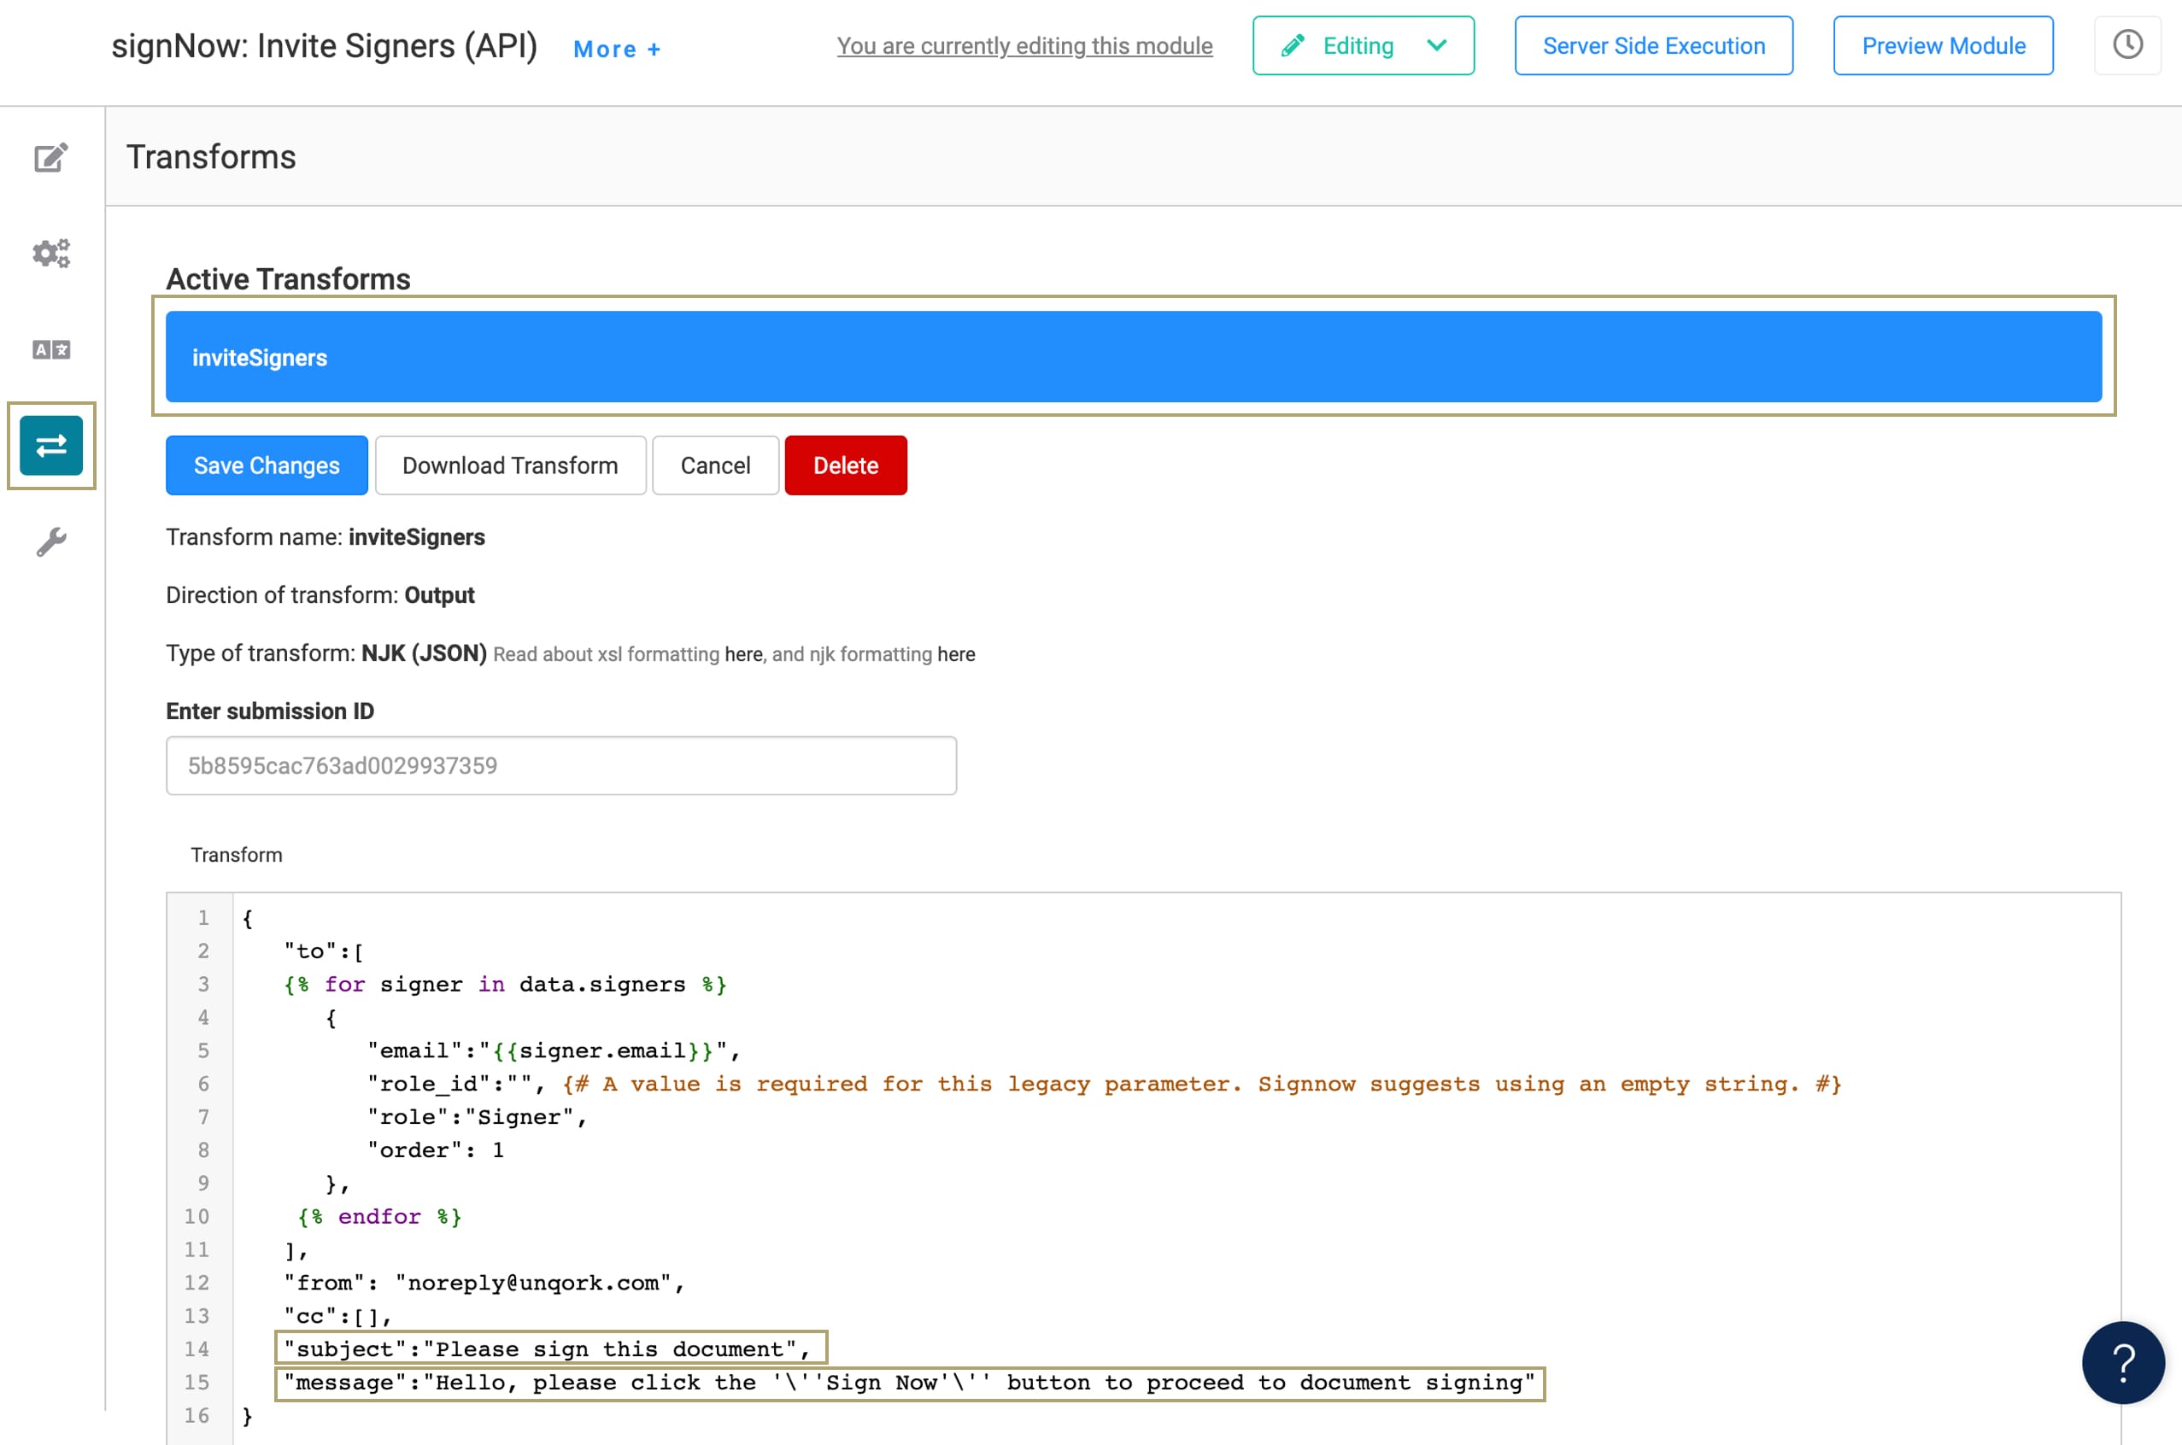The image size is (2182, 1445).
Task: Select the Transforms arrows sidebar icon
Action: [x=50, y=446]
